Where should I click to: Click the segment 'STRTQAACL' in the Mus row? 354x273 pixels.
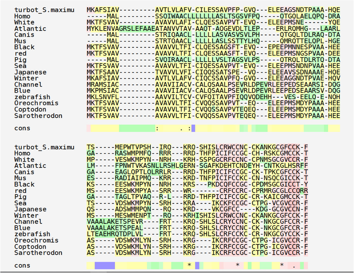pyautogui.click(x=173, y=41)
